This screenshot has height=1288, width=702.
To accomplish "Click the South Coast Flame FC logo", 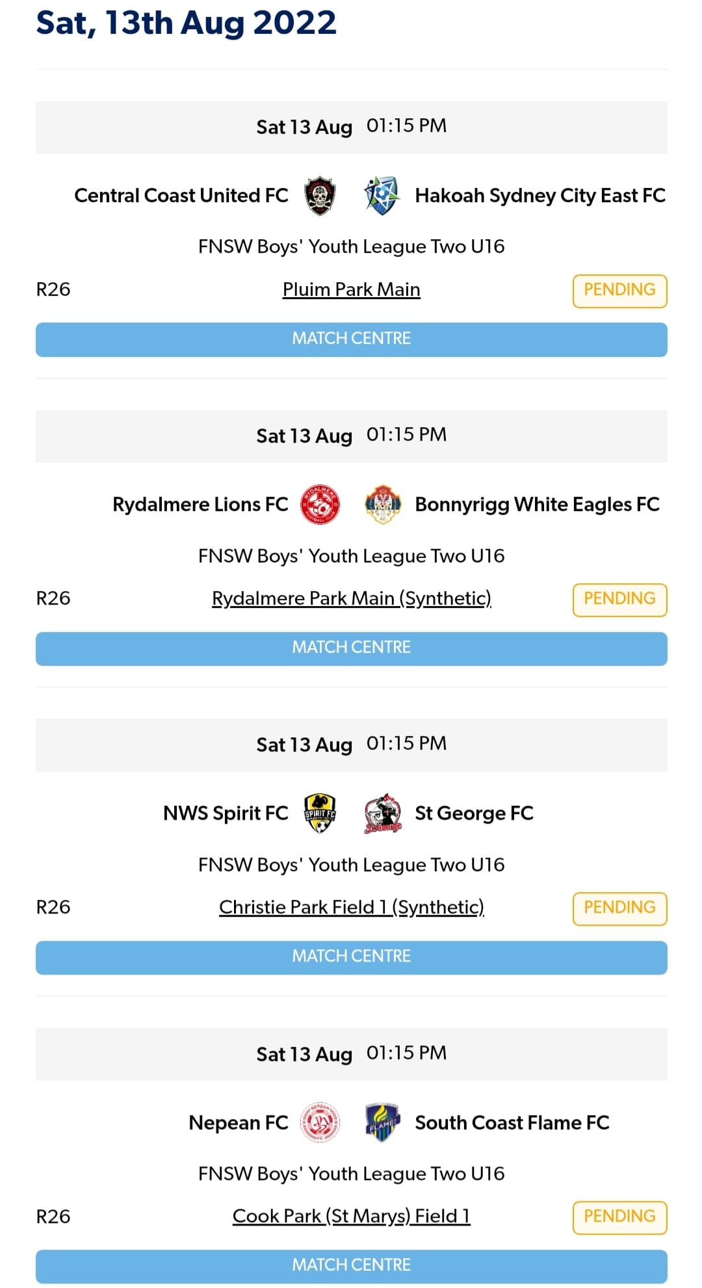I will pos(382,1122).
